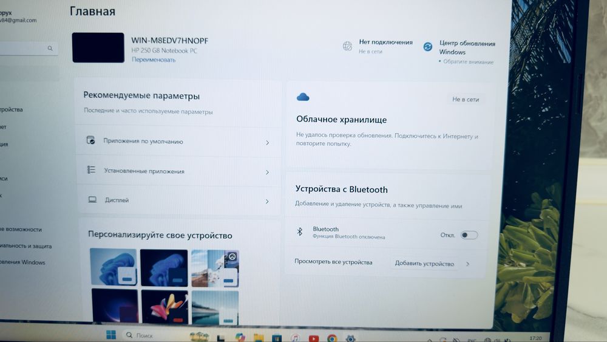Click the device name WIN-M8EDV7HNOPF
Screen dimensions: 607x342
tap(169, 41)
